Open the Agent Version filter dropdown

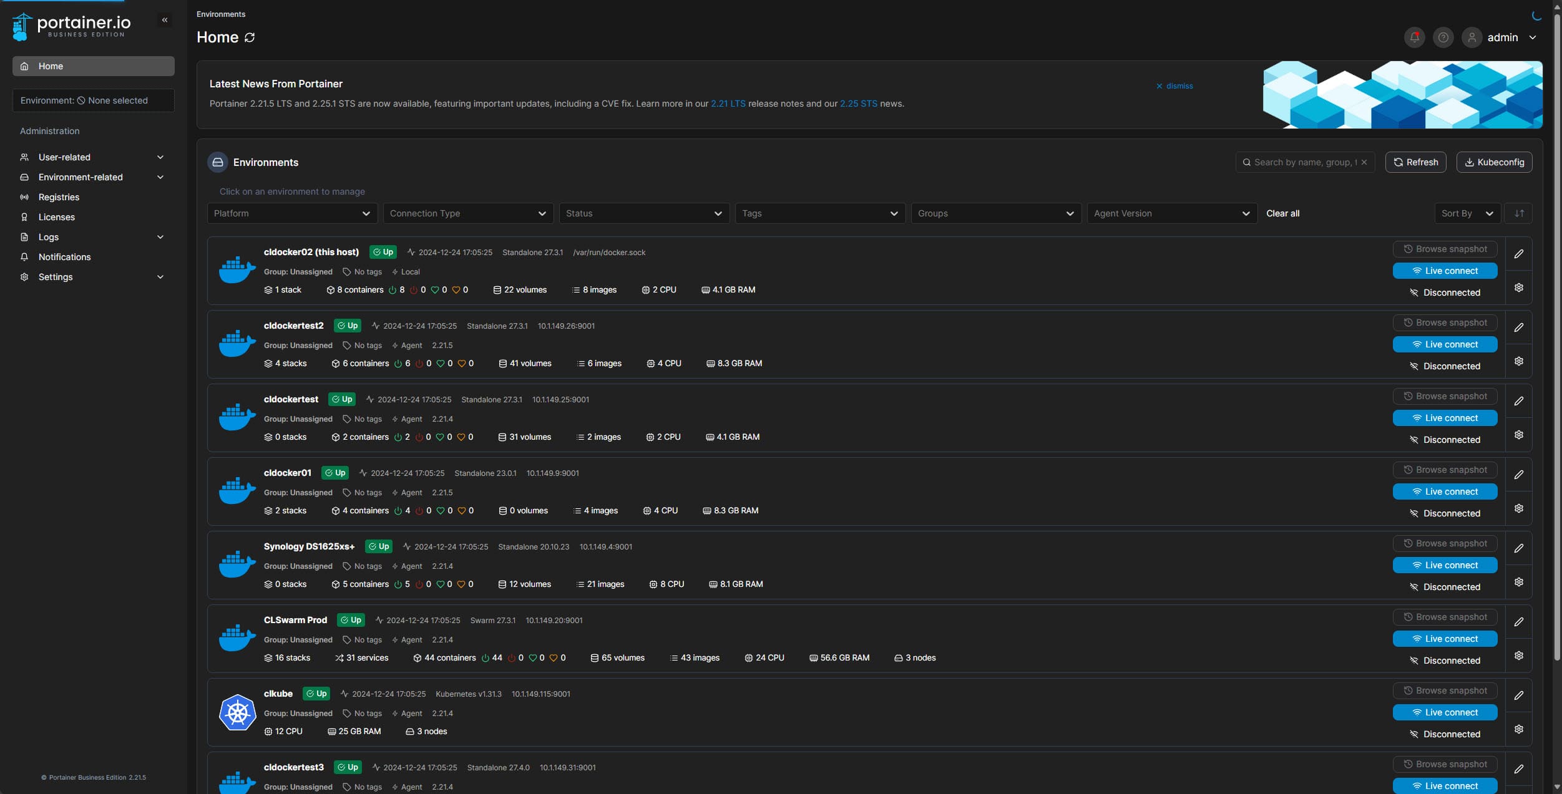pos(1172,213)
